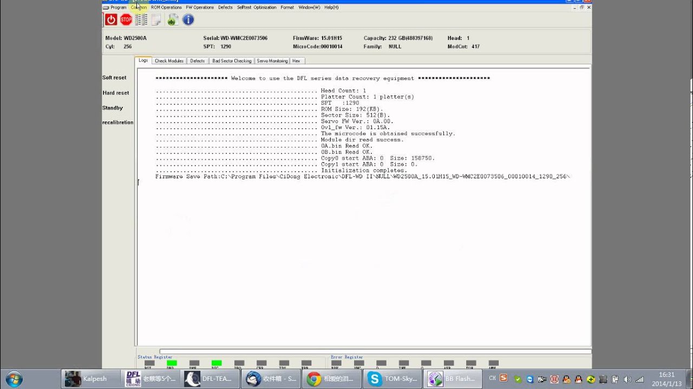Open the DFL taskbar window with Chinese title

pyautogui.click(x=151, y=379)
